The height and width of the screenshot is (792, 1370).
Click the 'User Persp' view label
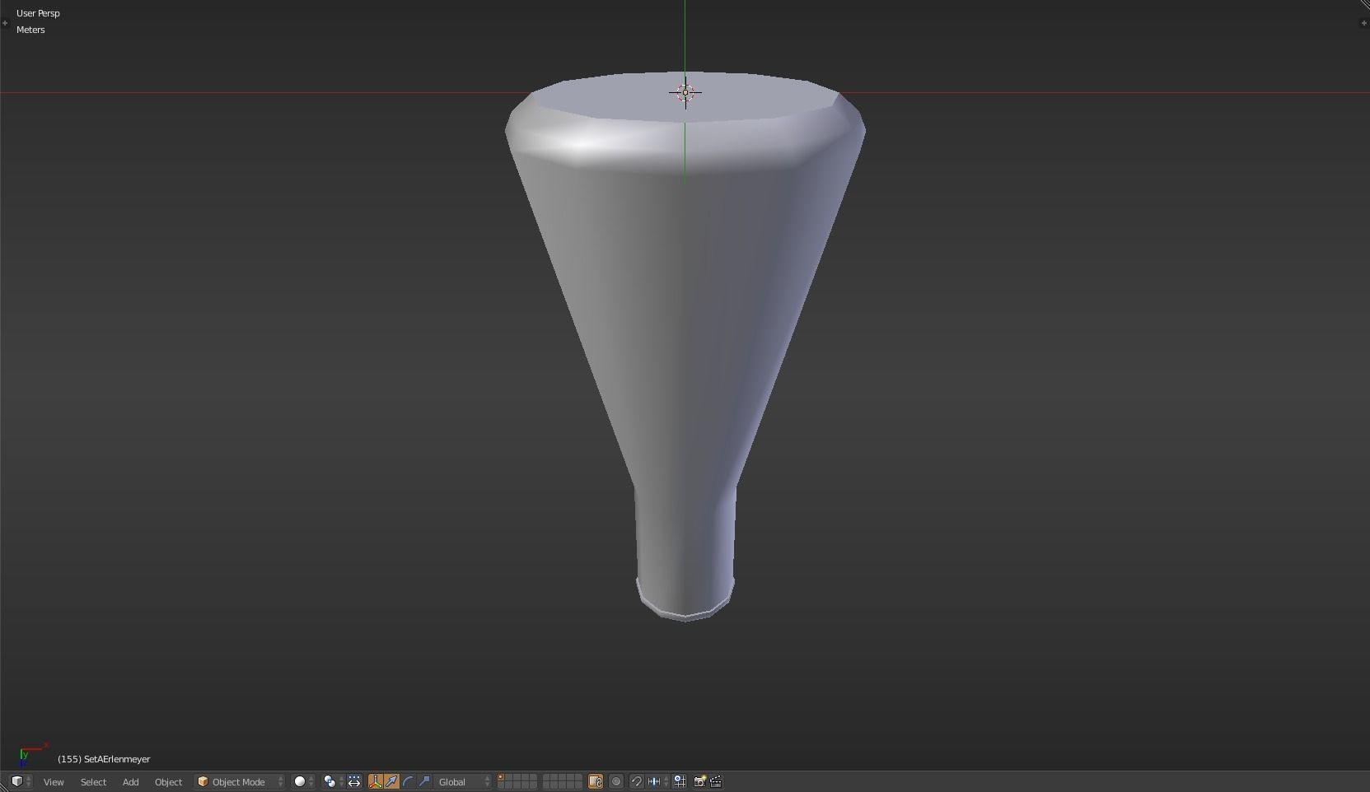tap(38, 13)
